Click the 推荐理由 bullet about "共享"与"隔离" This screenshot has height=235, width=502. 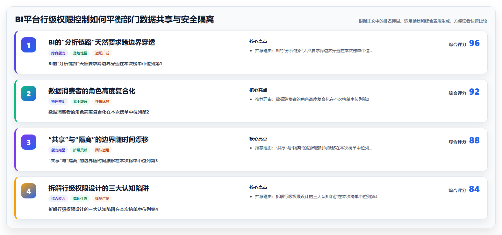coord(313,148)
